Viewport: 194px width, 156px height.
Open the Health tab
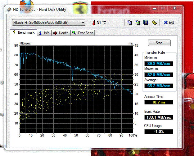click(x=61, y=33)
